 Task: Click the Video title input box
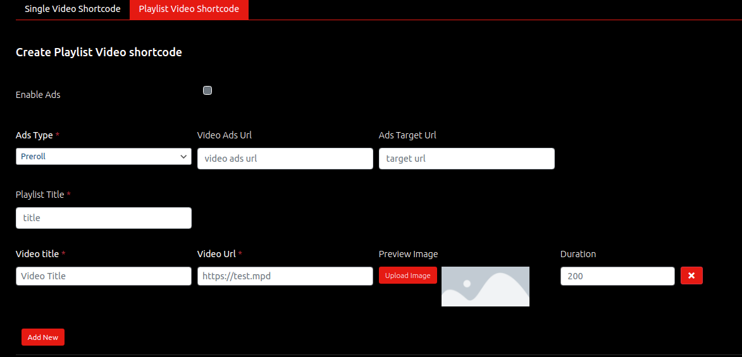(x=104, y=276)
